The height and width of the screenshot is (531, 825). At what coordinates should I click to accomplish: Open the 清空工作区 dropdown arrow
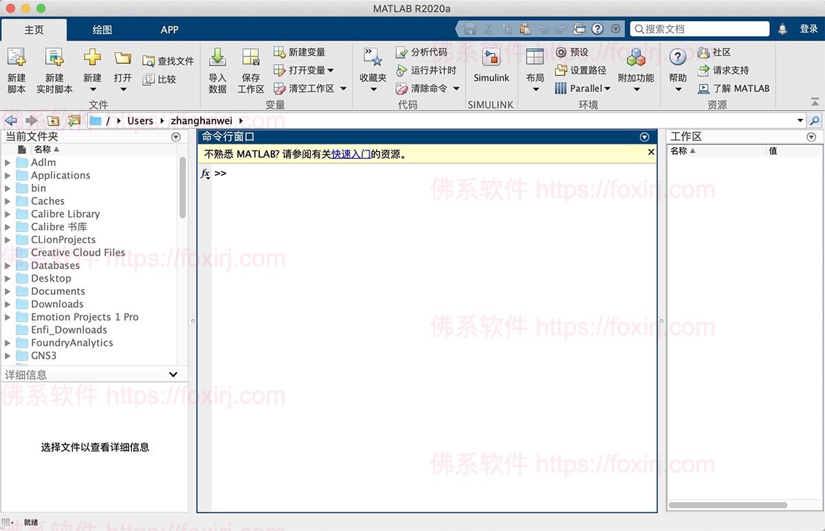pos(343,89)
